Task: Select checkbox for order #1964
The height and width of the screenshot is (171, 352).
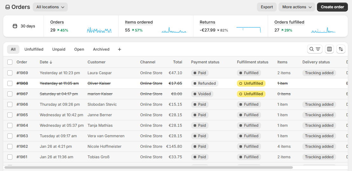Action: tap(10, 125)
